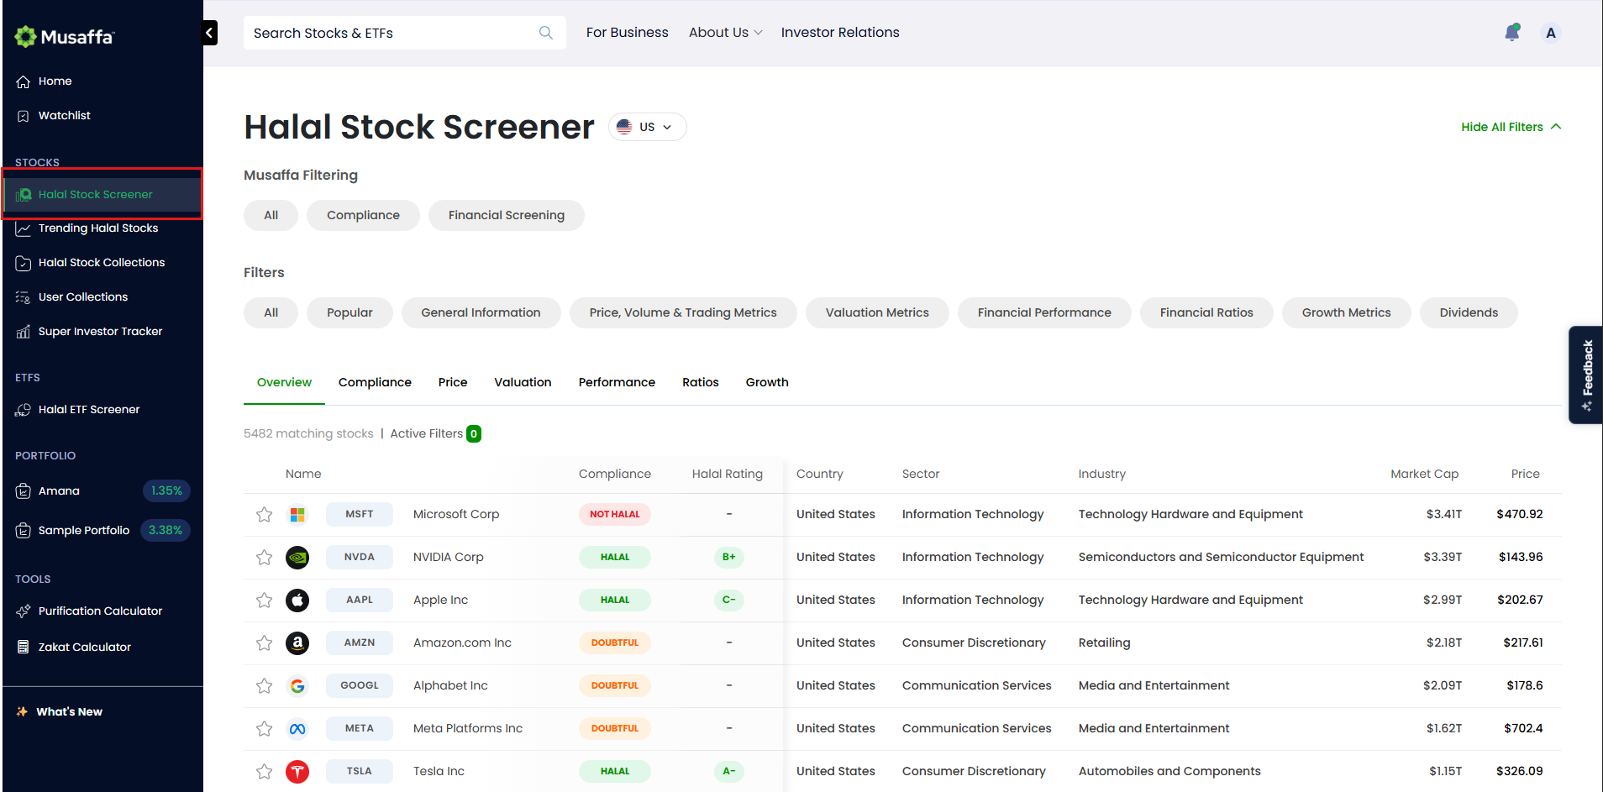Image resolution: width=1603 pixels, height=792 pixels.
Task: Click the What's New sparkle icon
Action: pyautogui.click(x=22, y=712)
